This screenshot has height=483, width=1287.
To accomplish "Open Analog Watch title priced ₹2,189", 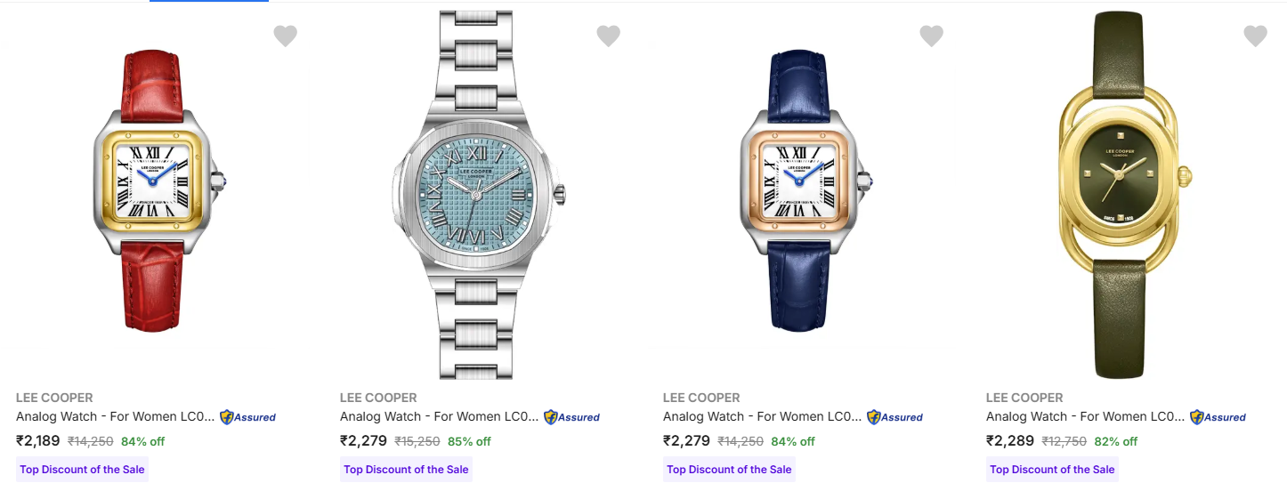I will point(116,416).
